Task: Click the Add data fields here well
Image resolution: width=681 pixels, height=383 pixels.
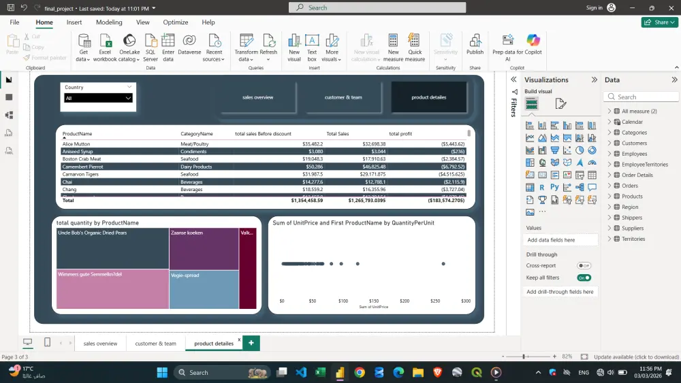Action: (560, 240)
